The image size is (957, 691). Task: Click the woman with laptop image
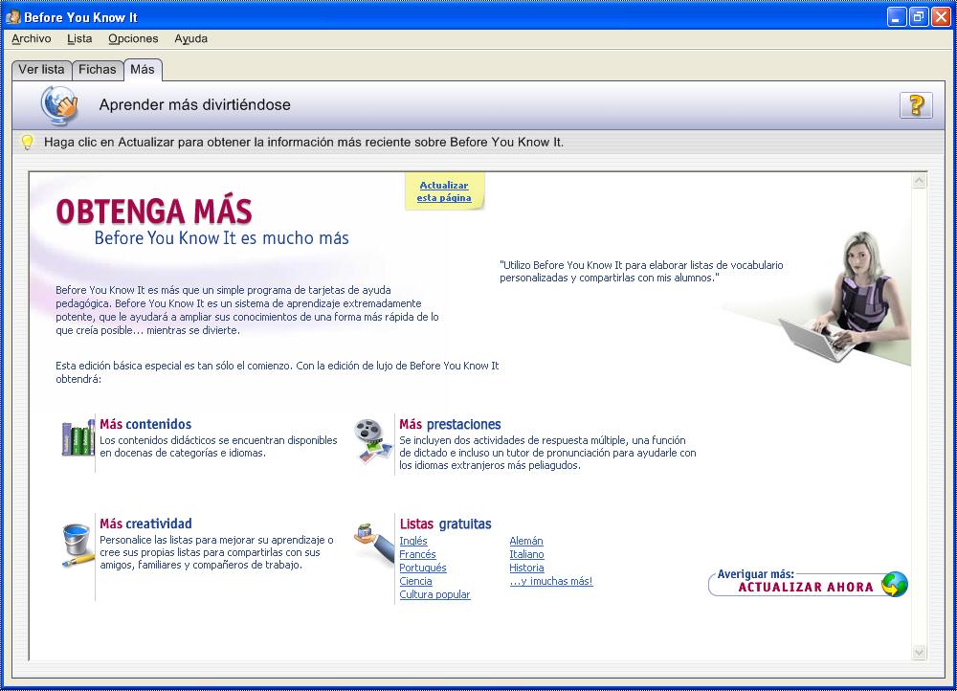[845, 298]
